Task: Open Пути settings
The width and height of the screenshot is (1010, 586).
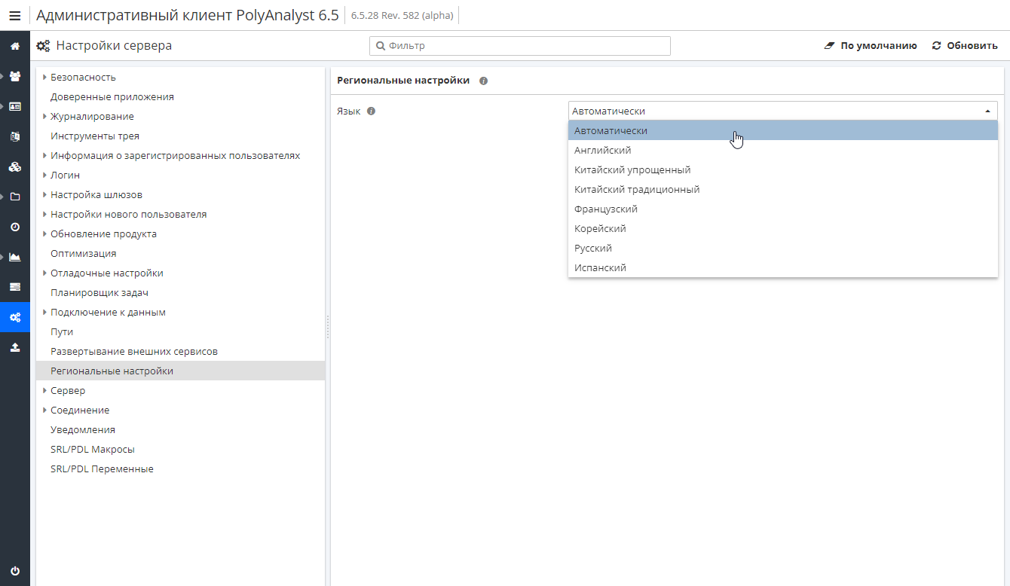Action: (x=62, y=331)
